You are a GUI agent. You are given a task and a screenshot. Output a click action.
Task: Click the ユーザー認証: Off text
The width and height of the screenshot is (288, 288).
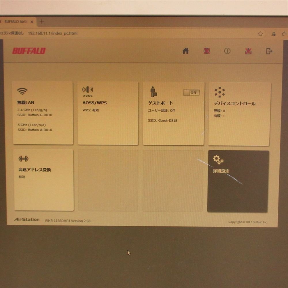point(162,110)
